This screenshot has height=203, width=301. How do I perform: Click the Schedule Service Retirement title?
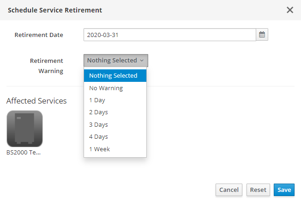tap(55, 10)
